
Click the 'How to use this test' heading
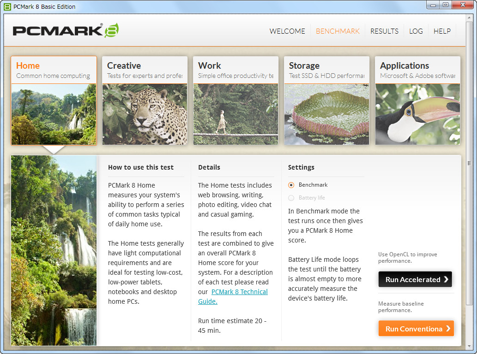tap(141, 167)
